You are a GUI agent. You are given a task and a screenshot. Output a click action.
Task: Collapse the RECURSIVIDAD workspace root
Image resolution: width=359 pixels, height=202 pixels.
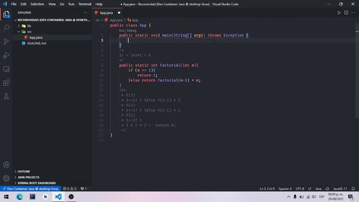(x=15, y=20)
